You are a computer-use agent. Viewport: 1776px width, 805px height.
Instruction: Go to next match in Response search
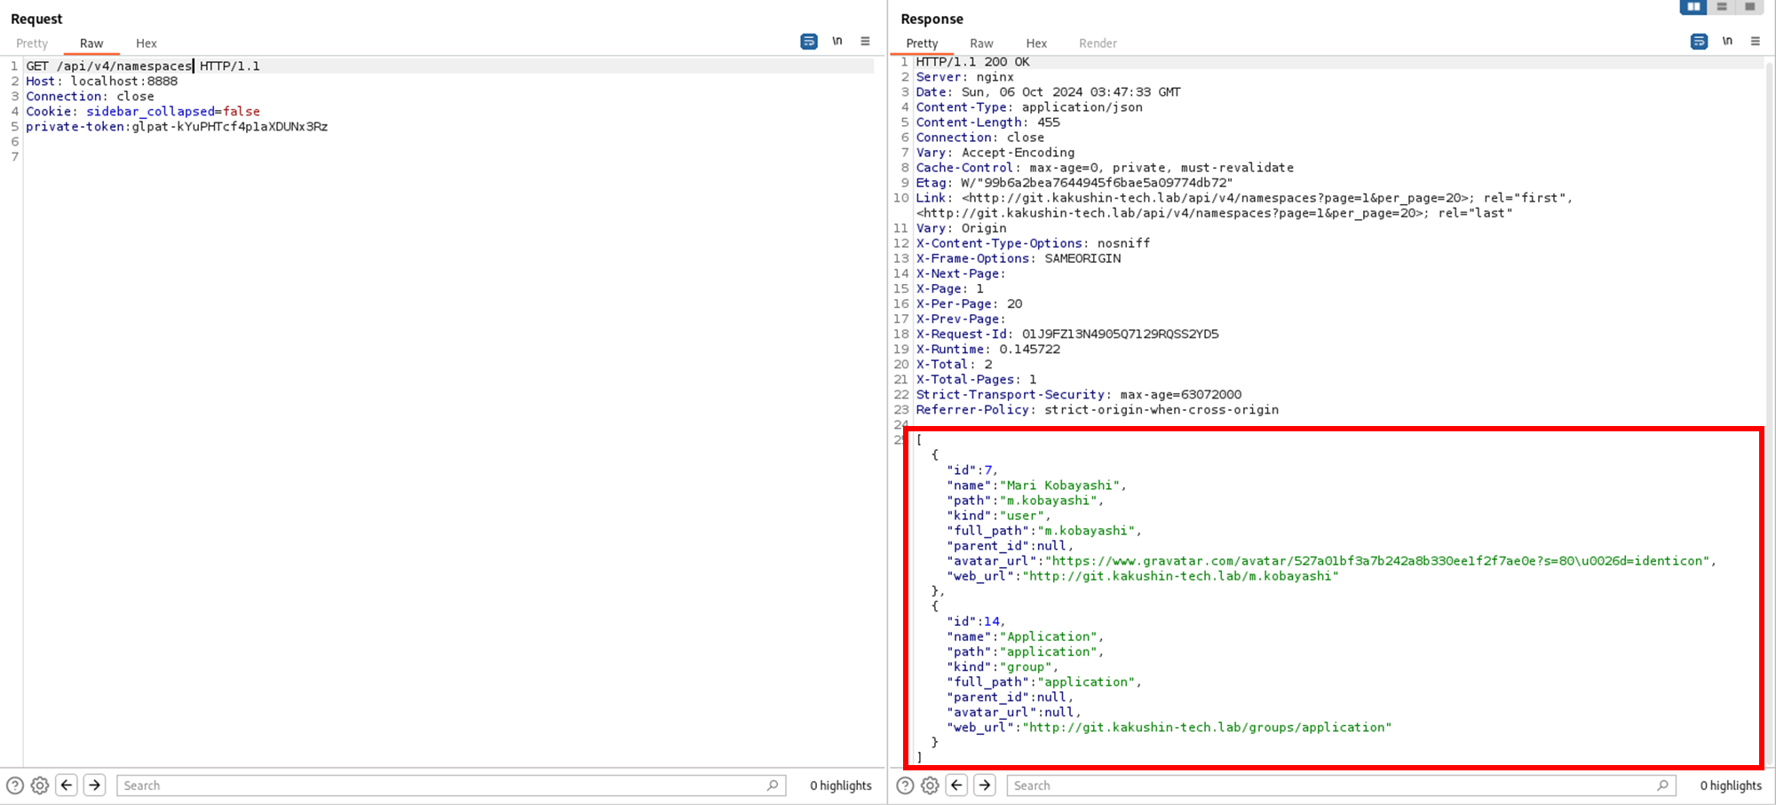[x=985, y=785]
